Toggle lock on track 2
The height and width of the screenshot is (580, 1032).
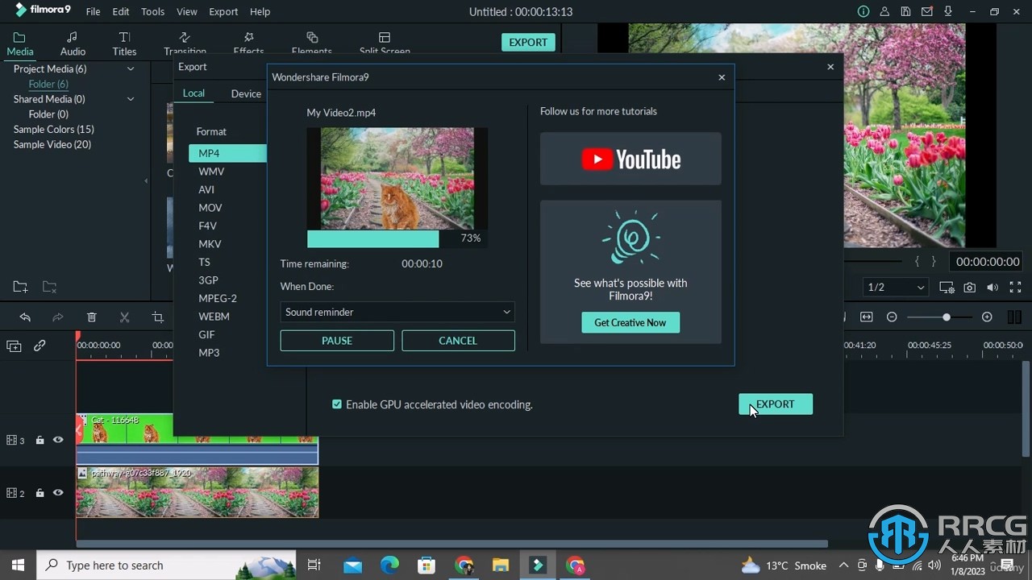click(40, 492)
